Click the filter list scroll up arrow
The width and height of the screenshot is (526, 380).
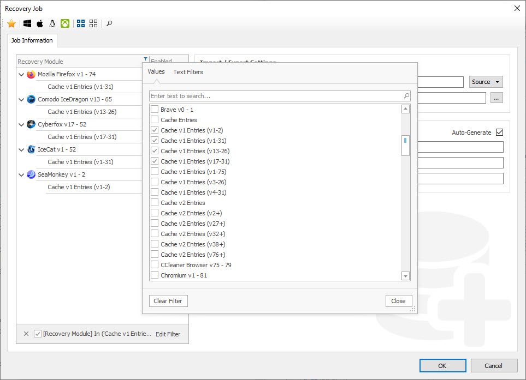click(405, 109)
